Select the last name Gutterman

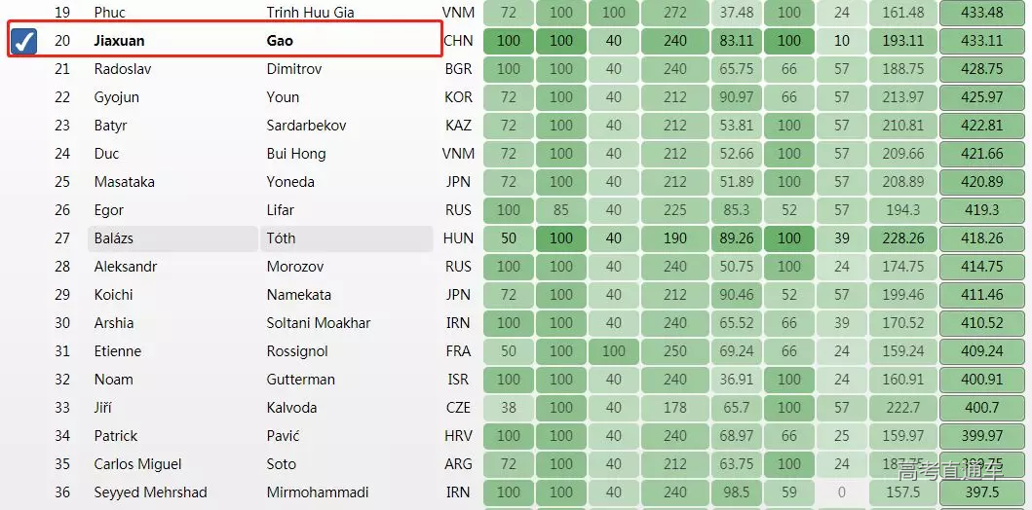pos(301,380)
